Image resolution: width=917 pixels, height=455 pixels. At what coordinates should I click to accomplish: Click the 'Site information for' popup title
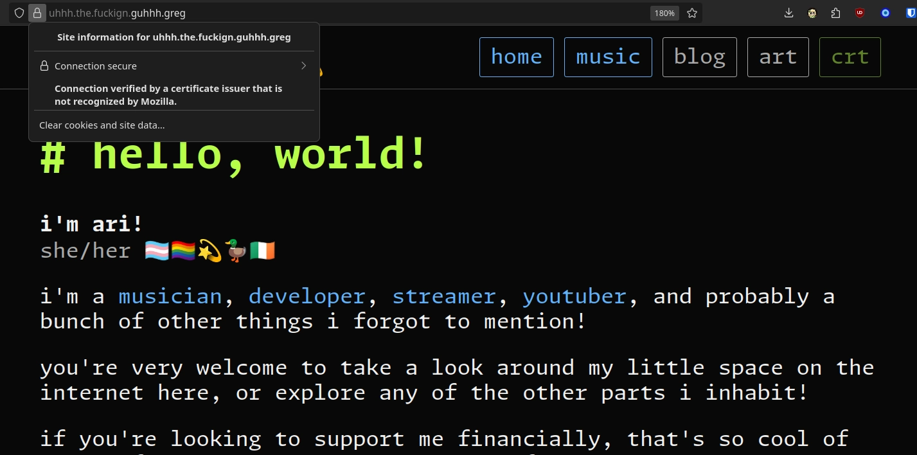174,37
